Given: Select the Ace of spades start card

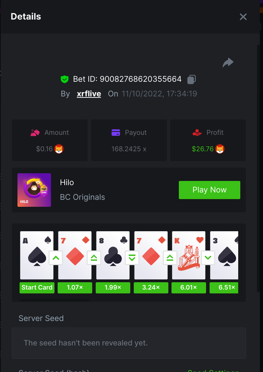Looking at the screenshot, I should coord(37,255).
